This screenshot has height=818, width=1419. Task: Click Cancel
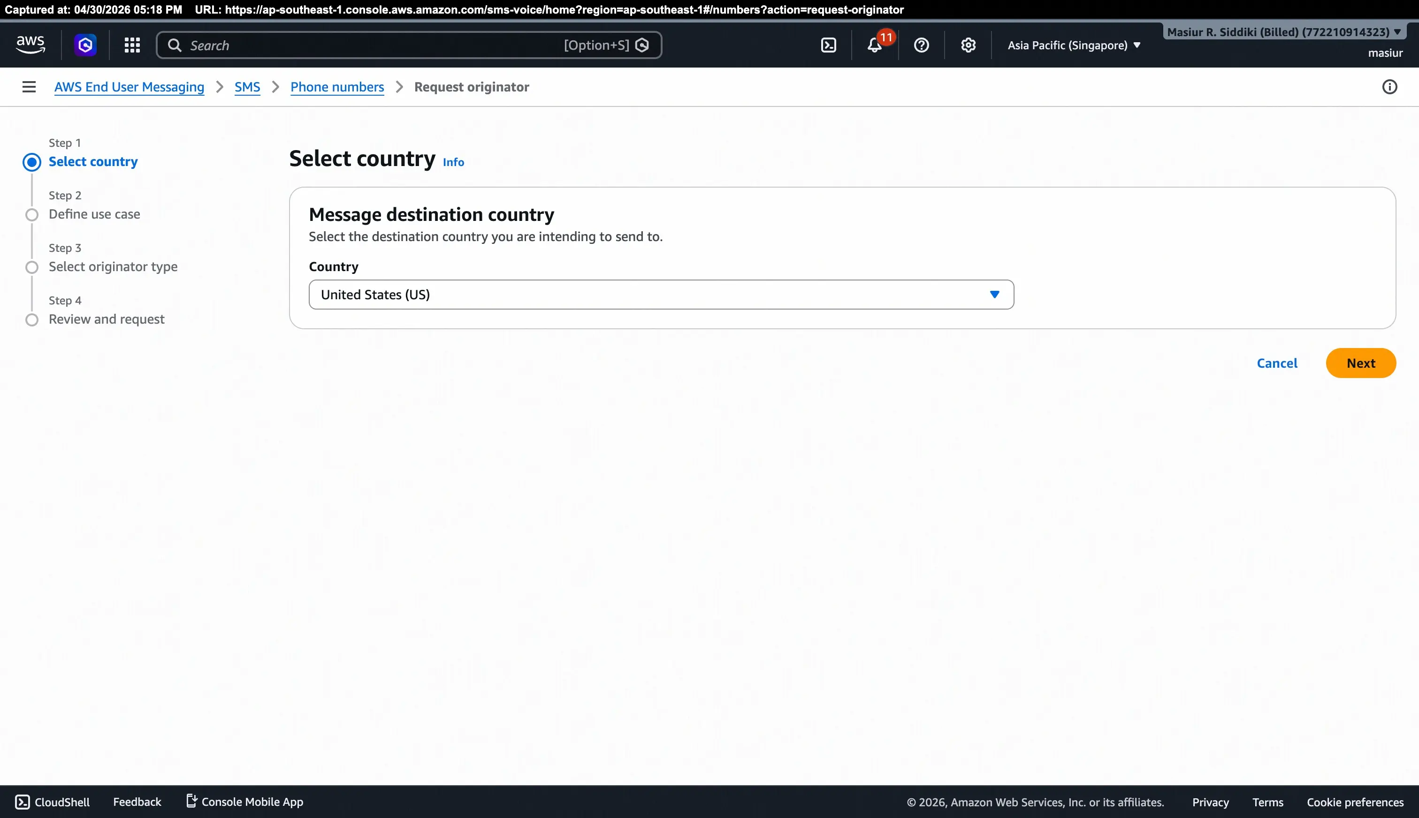tap(1277, 363)
